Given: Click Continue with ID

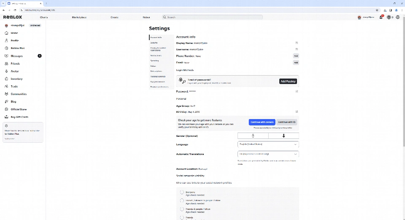Looking at the screenshot, I should [287, 122].
